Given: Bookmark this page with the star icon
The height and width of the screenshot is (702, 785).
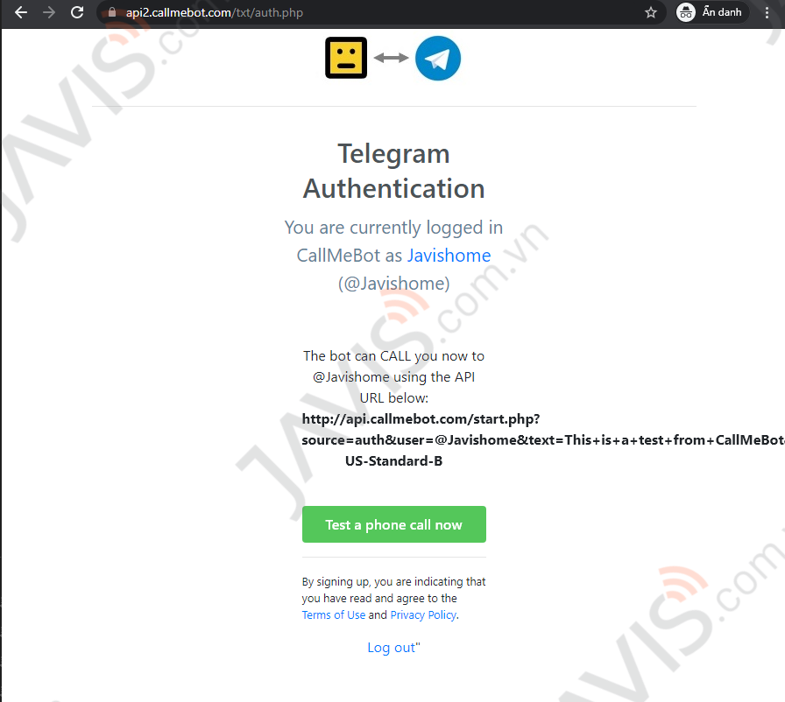Looking at the screenshot, I should 650,12.
